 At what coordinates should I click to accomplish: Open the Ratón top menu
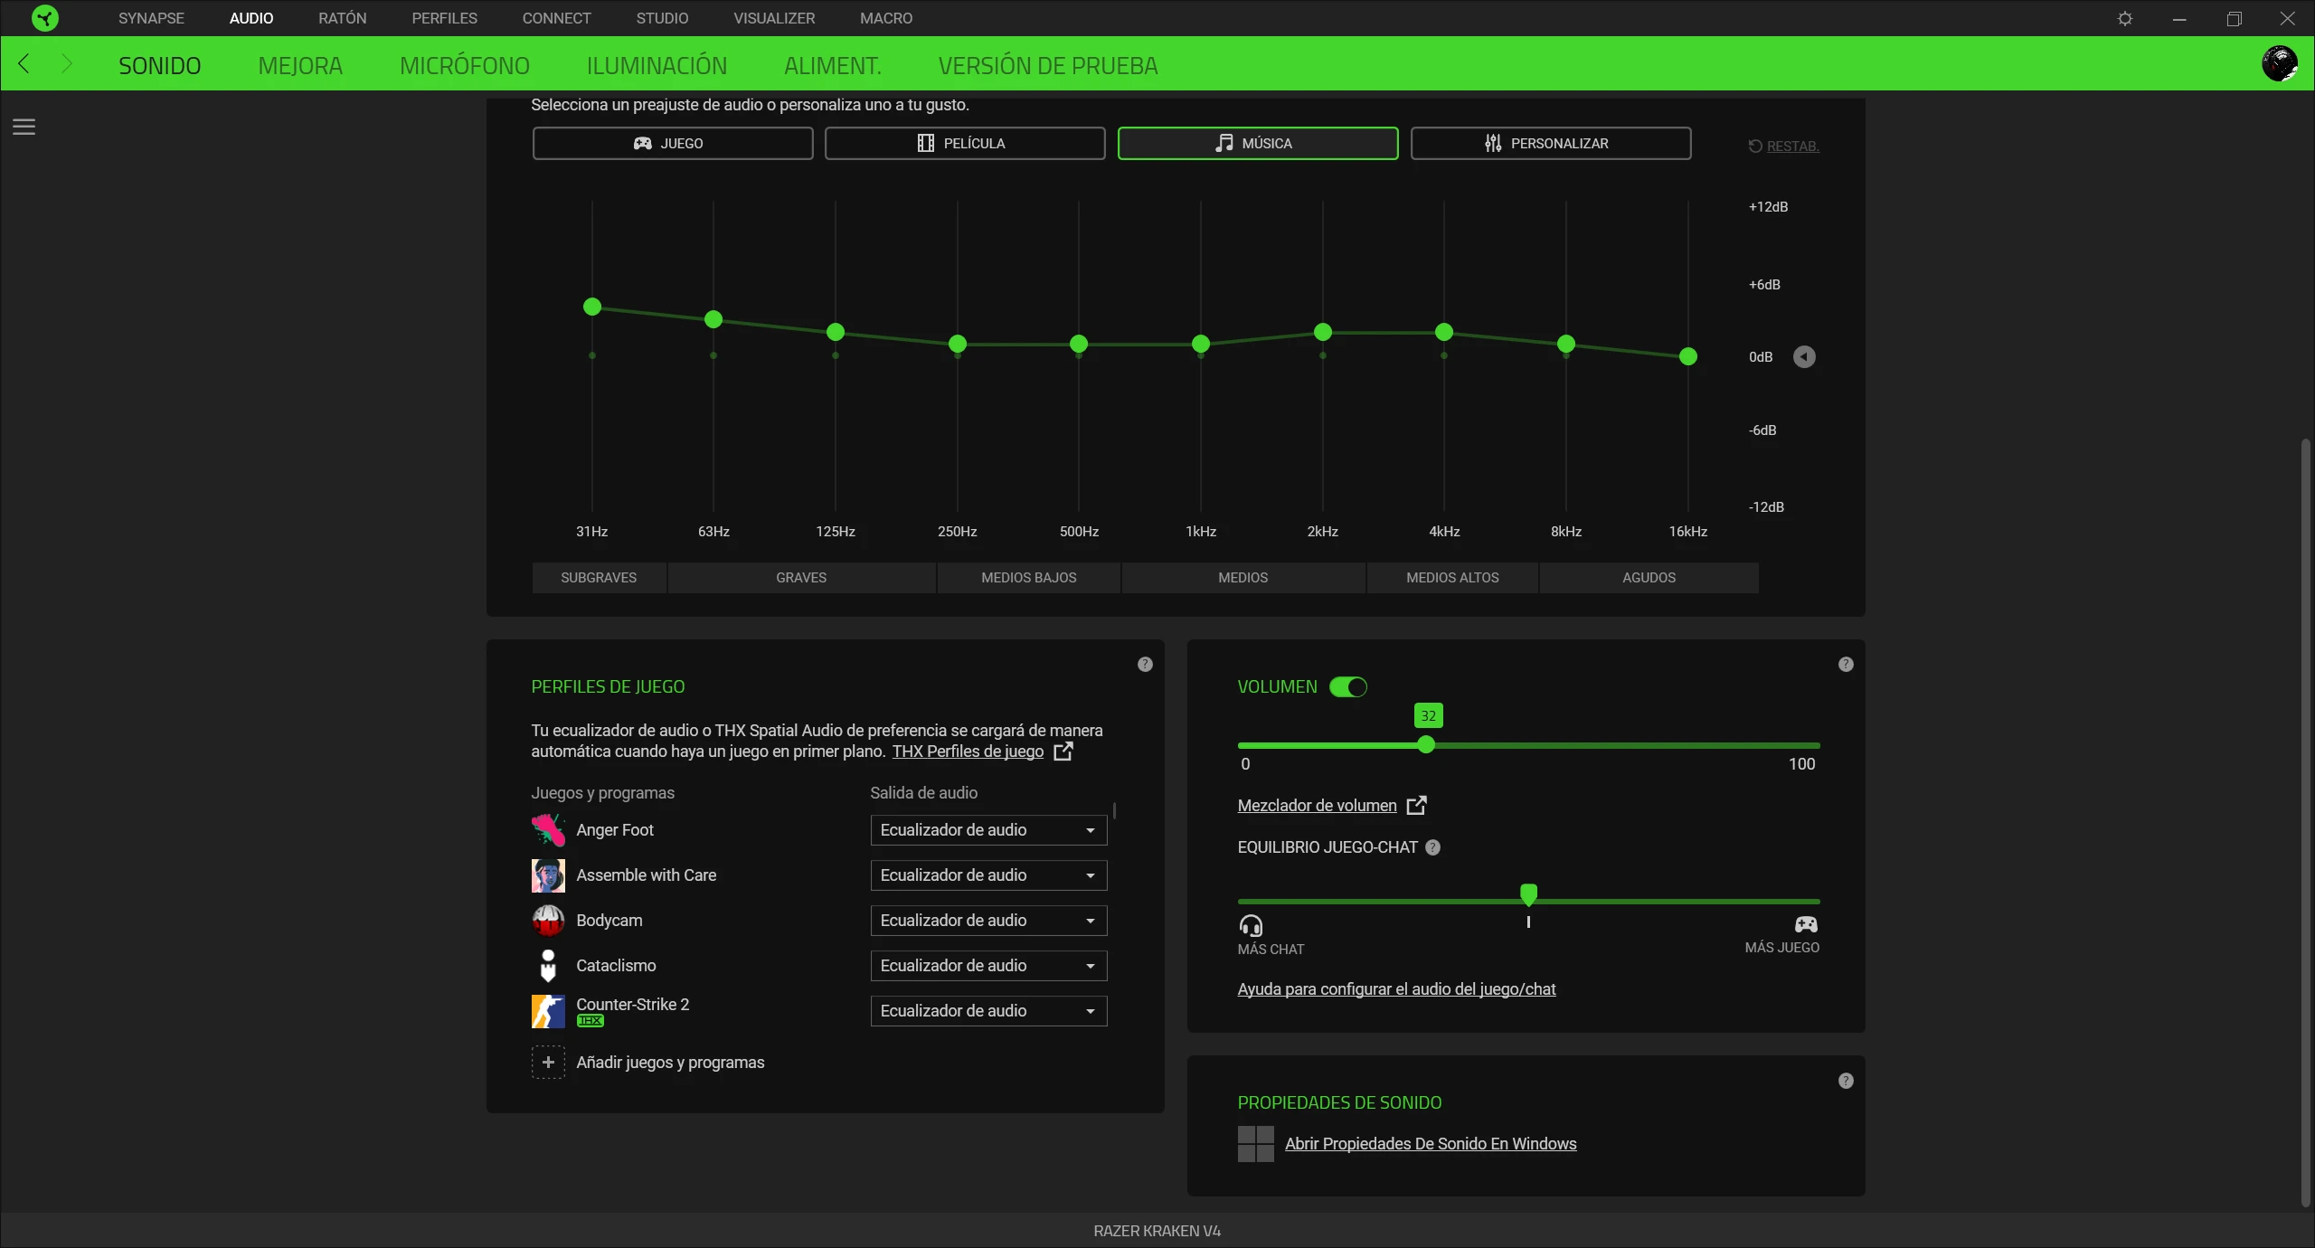coord(342,18)
